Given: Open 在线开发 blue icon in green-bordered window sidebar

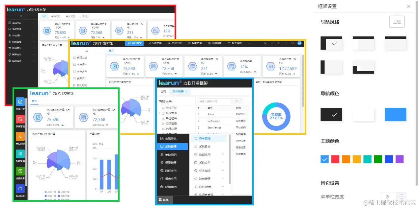Looking at the screenshot, I should pyautogui.click(x=20, y=102).
